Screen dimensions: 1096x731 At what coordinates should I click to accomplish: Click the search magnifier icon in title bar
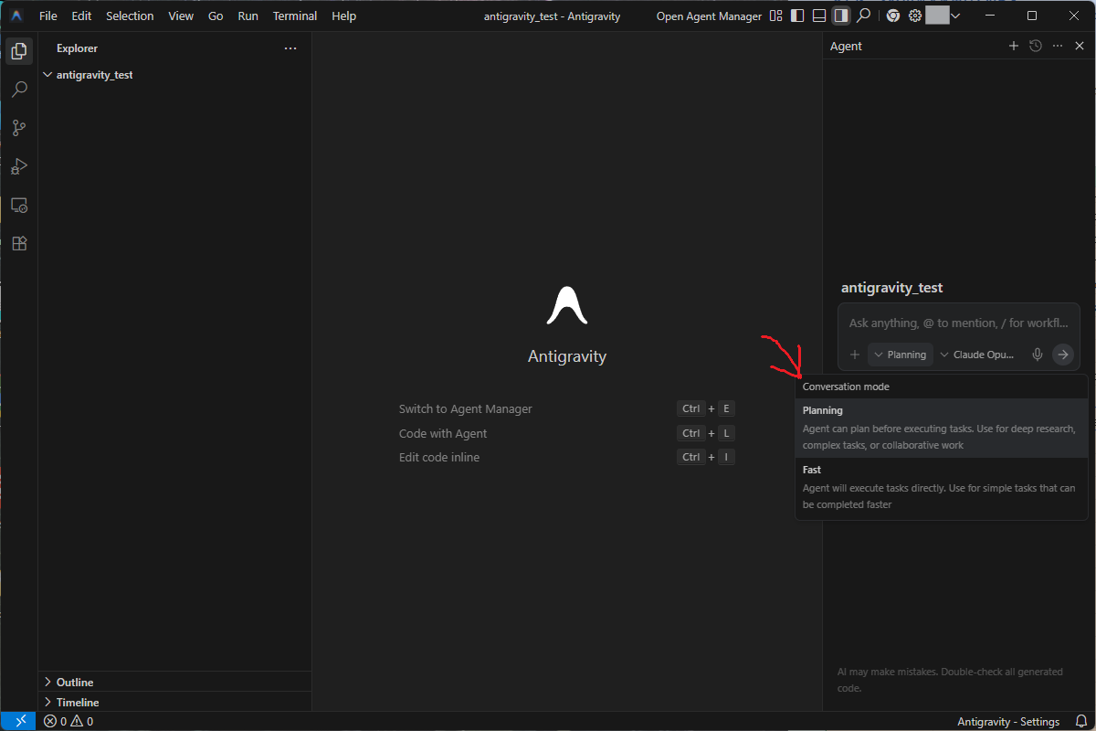pos(863,16)
